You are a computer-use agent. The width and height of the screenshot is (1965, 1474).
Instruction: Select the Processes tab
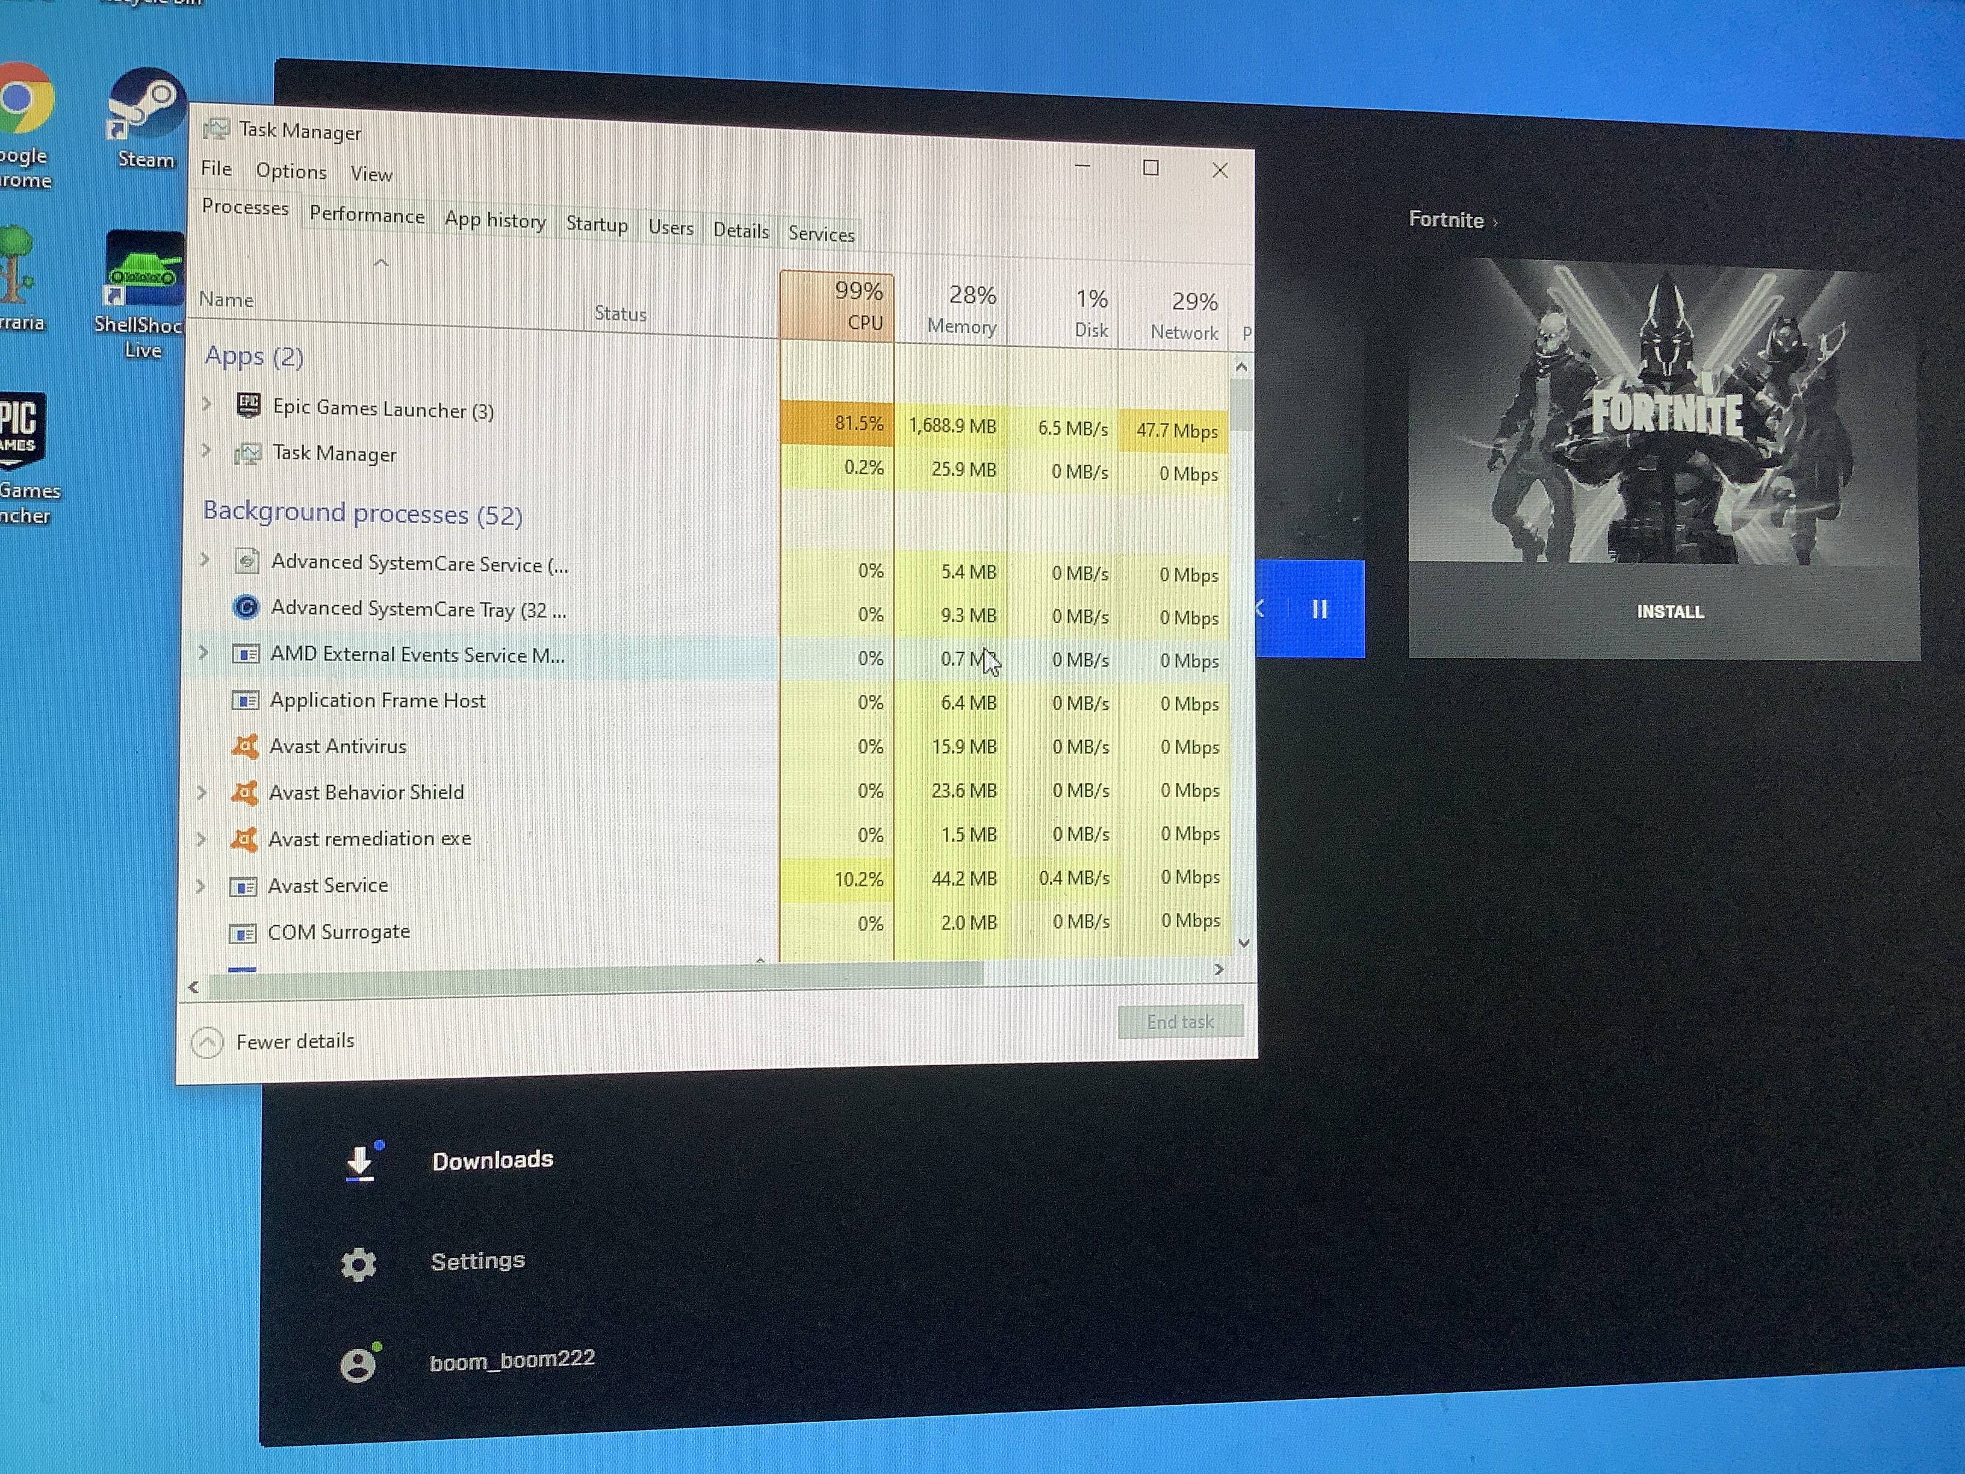[x=245, y=207]
